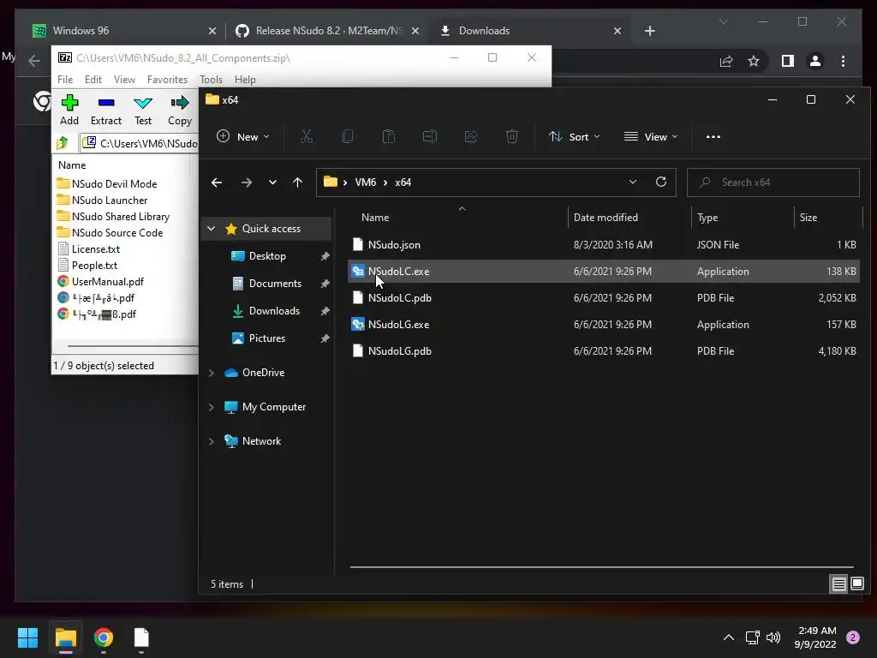Open the View dropdown

tap(651, 136)
